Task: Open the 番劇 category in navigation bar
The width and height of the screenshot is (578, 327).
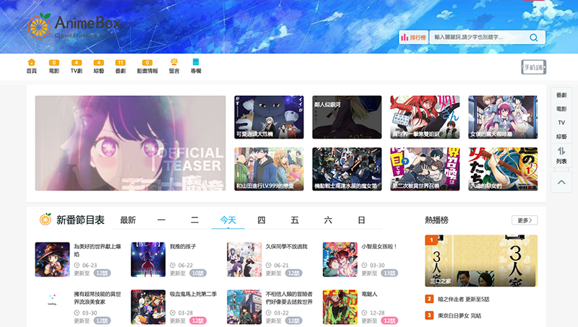Action: (121, 66)
